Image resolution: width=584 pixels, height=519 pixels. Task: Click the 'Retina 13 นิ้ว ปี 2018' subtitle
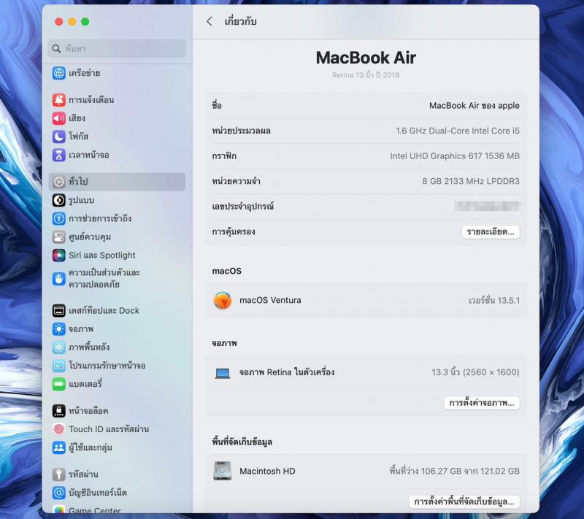[366, 75]
